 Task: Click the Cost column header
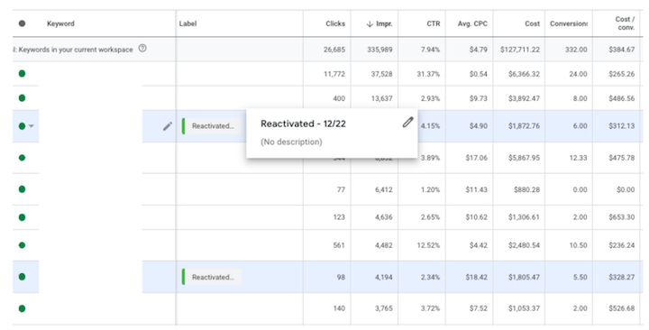tap(533, 23)
